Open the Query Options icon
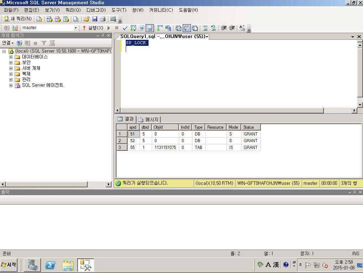Image resolution: width=363 pixels, height=273 pixels. [x=141, y=28]
